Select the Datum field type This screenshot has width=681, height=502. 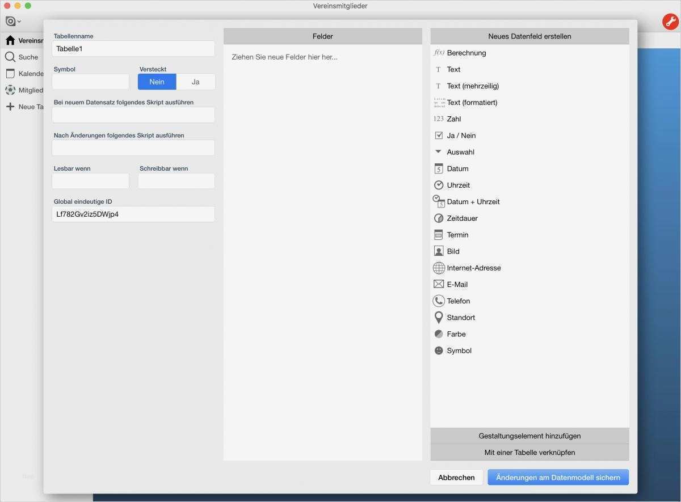(457, 168)
